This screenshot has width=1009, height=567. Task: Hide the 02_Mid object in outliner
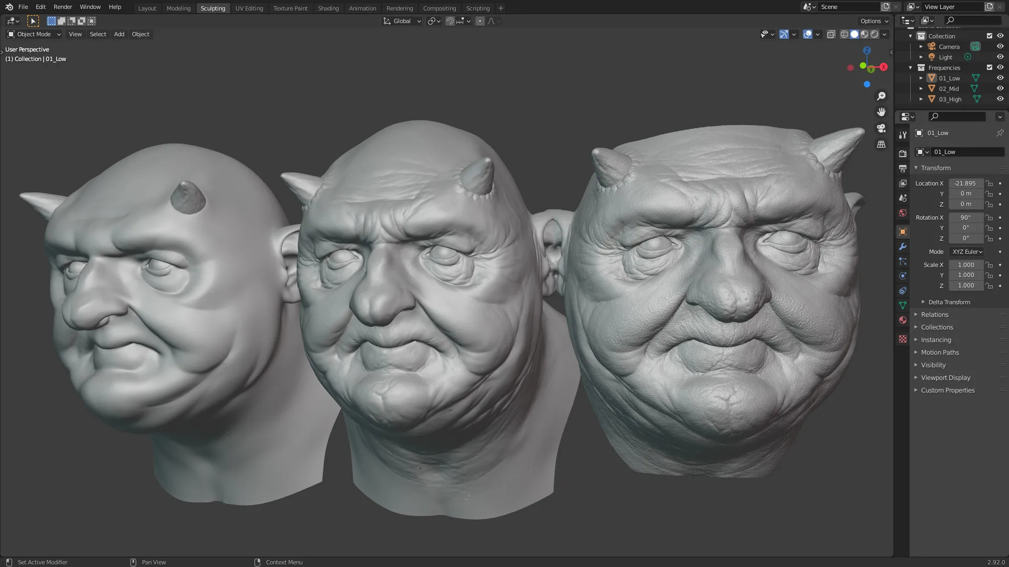[1000, 88]
